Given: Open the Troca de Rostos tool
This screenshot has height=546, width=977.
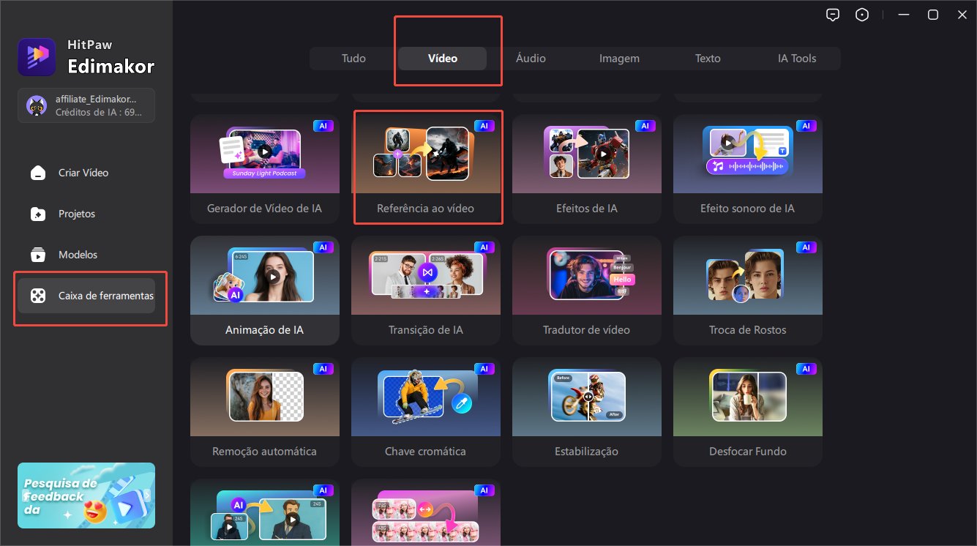Looking at the screenshot, I should (x=747, y=290).
